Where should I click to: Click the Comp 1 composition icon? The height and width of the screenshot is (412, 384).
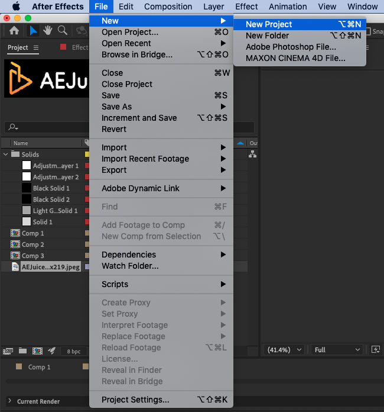(x=15, y=233)
